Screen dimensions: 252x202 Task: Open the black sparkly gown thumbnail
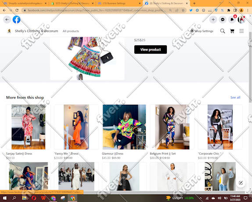coord(124,176)
